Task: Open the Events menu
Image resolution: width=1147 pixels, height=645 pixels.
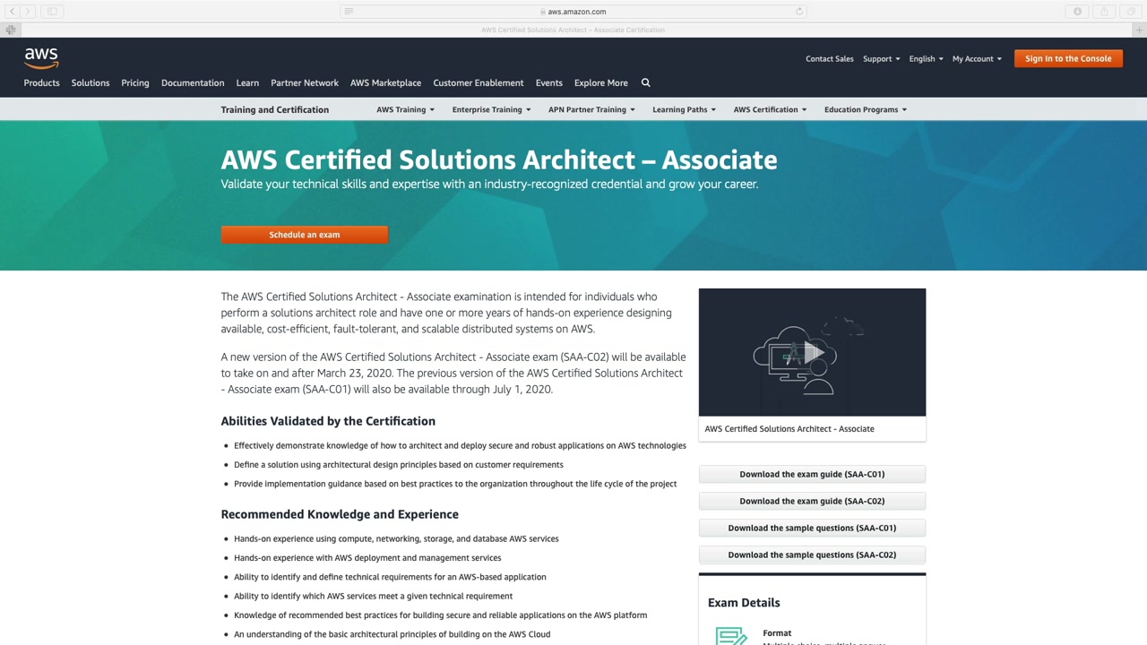Action: coord(549,82)
